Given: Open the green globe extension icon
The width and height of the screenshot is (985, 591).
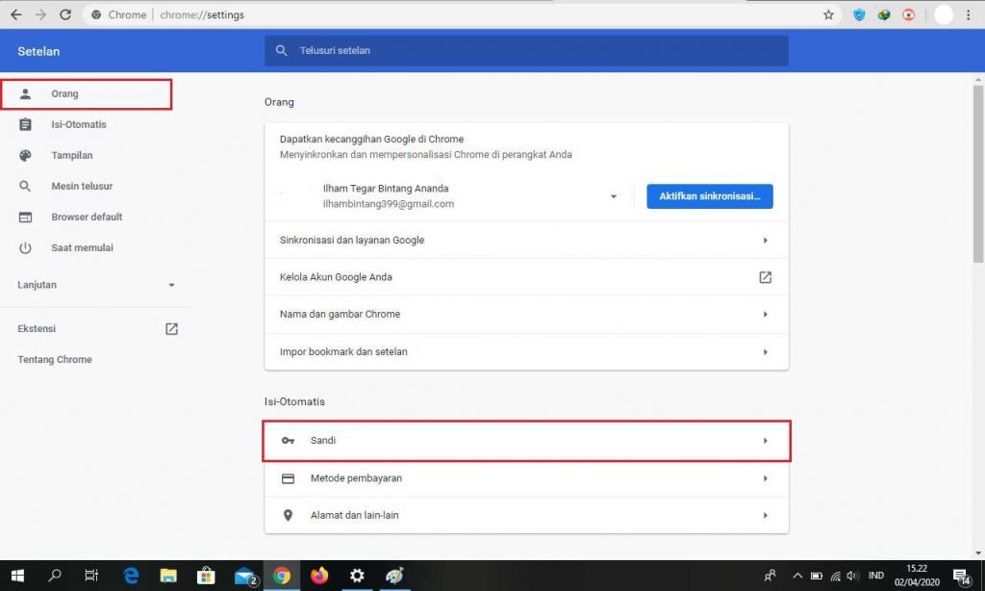Looking at the screenshot, I should (x=884, y=14).
